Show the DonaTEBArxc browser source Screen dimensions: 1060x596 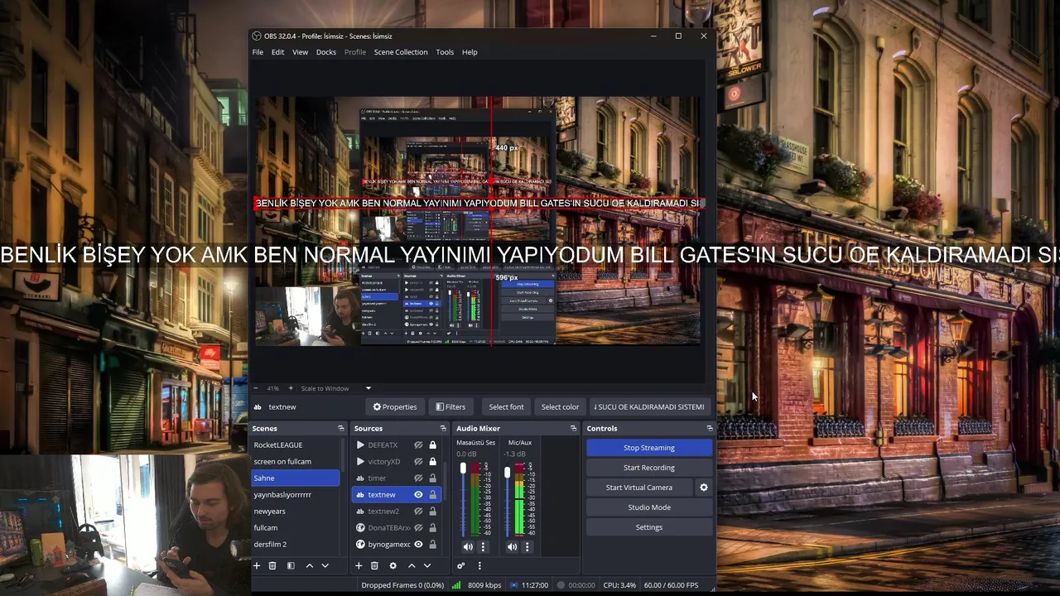coord(418,527)
